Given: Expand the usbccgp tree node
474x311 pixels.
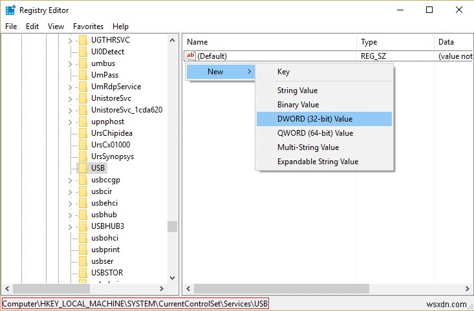Looking at the screenshot, I should tap(70, 180).
